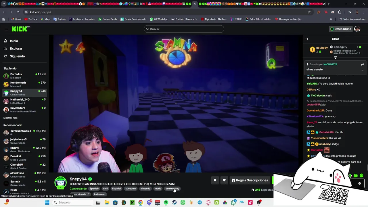Expand the gift leaderboard arrow
The width and height of the screenshot is (368, 207).
coord(335,57)
